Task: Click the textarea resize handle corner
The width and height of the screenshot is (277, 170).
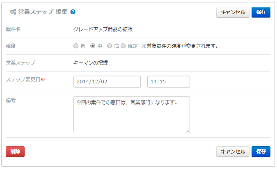Action: tap(188, 131)
